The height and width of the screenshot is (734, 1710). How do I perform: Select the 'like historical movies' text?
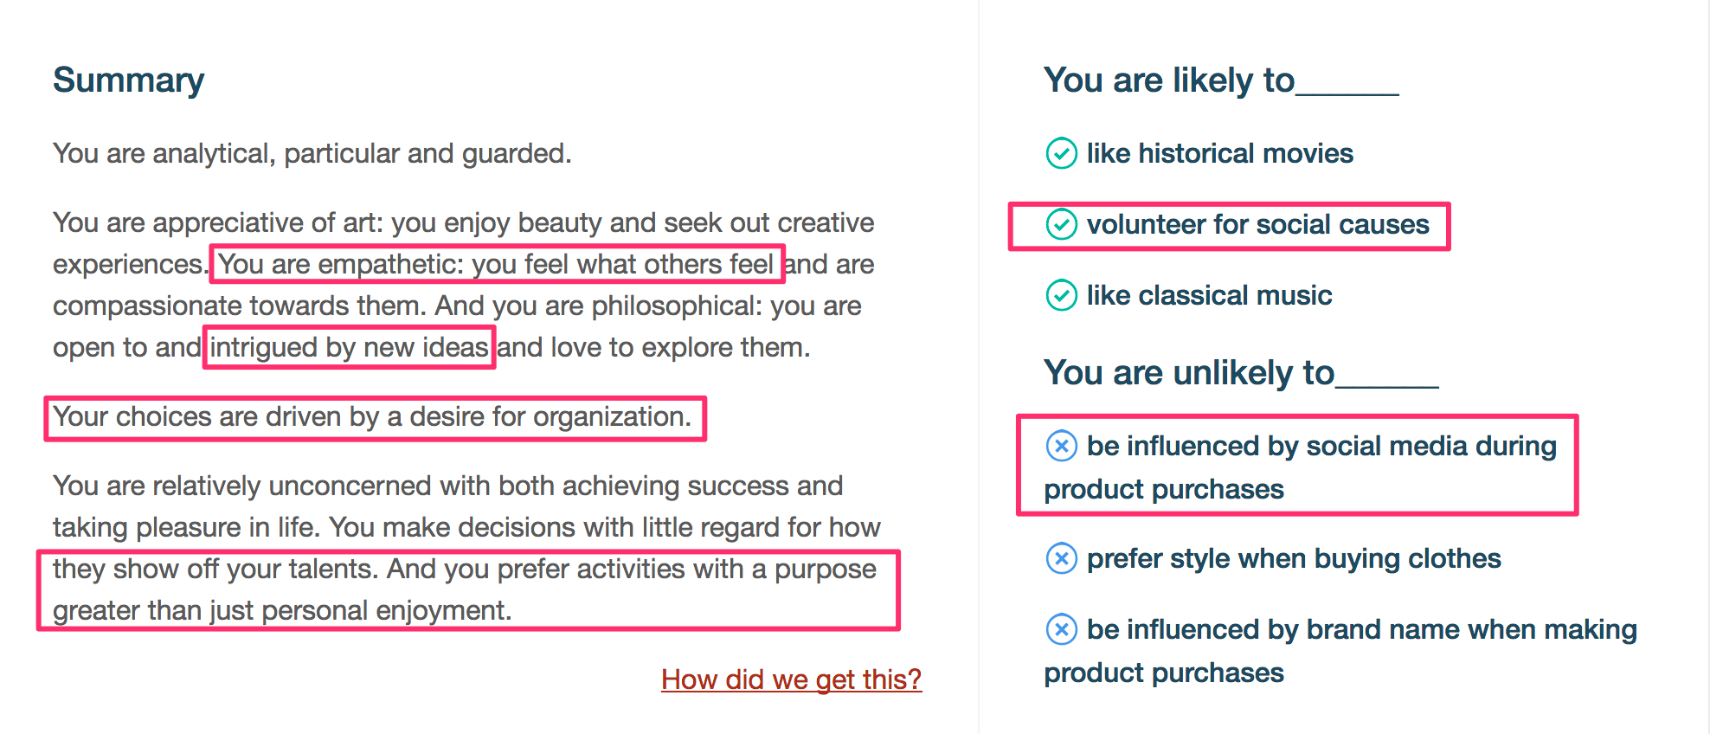pyautogui.click(x=1220, y=153)
